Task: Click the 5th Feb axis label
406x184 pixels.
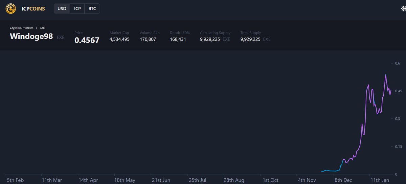Action: click(16, 180)
